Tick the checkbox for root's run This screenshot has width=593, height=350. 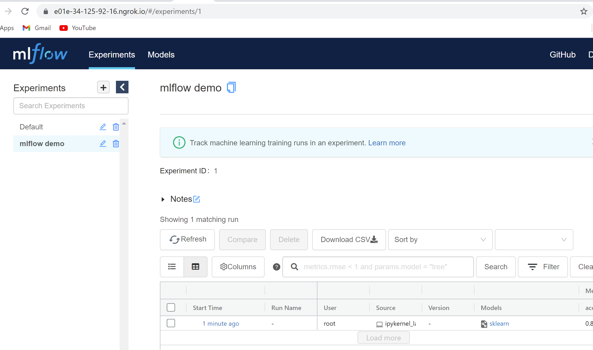(171, 323)
